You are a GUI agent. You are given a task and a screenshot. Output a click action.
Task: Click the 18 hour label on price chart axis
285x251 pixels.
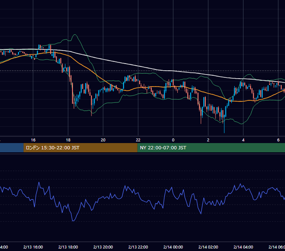pos(68,140)
